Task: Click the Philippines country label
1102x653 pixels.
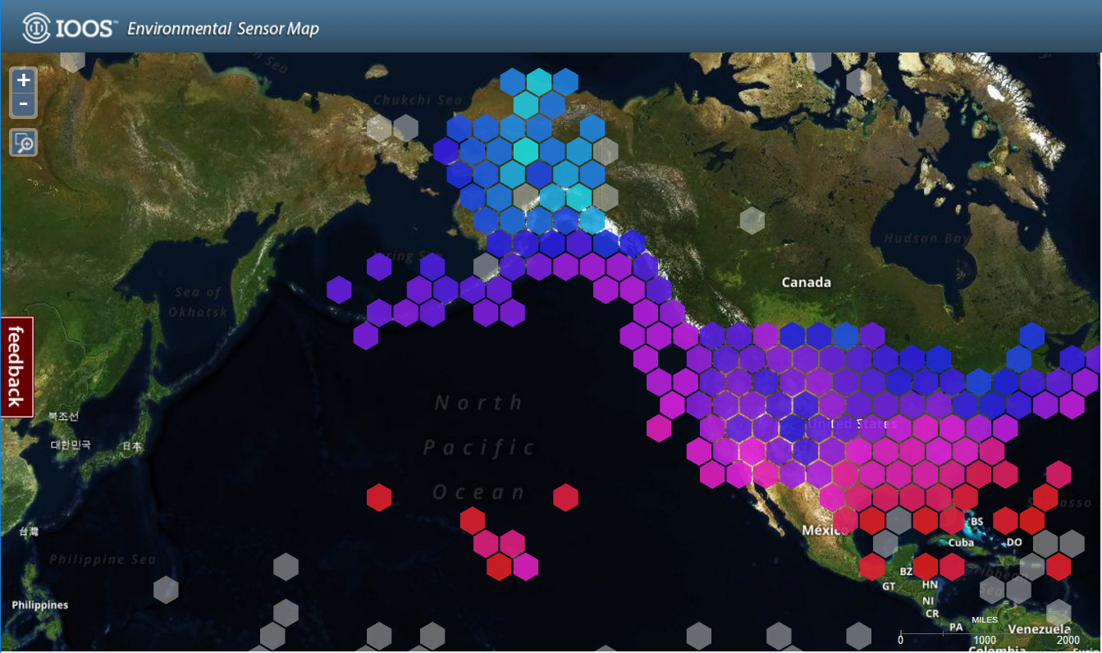Action: coord(40,605)
